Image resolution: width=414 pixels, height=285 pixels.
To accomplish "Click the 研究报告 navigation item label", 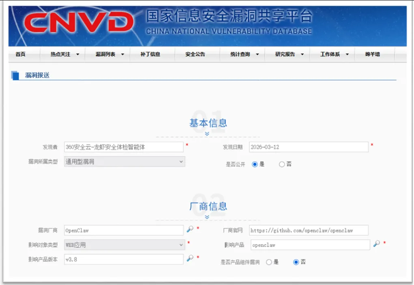I will [x=285, y=54].
